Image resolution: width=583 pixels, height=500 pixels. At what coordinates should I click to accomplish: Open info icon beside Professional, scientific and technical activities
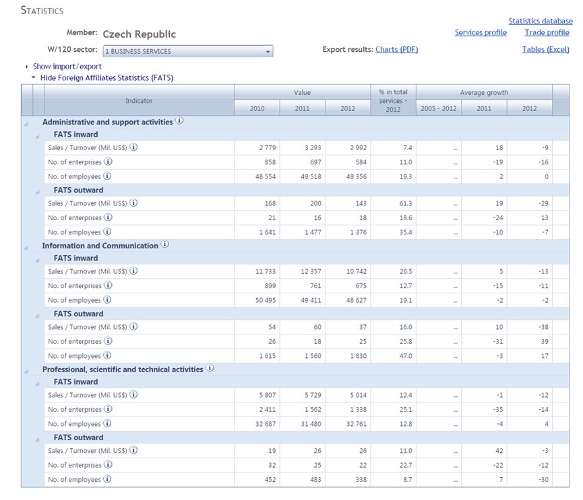click(x=210, y=368)
